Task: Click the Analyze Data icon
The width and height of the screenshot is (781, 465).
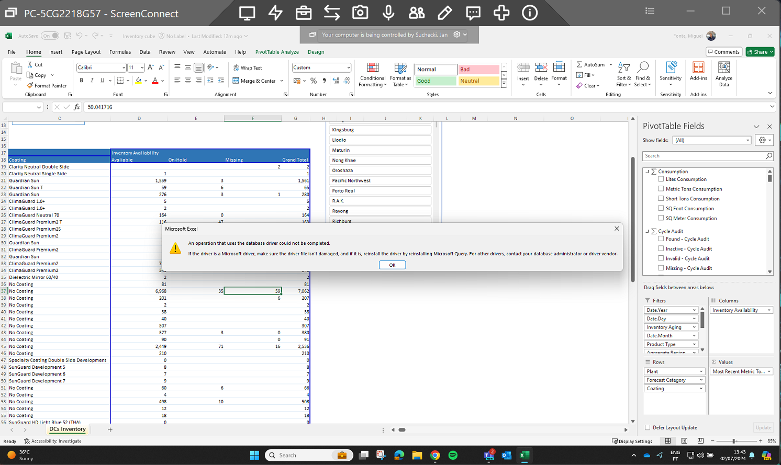Action: (724, 67)
